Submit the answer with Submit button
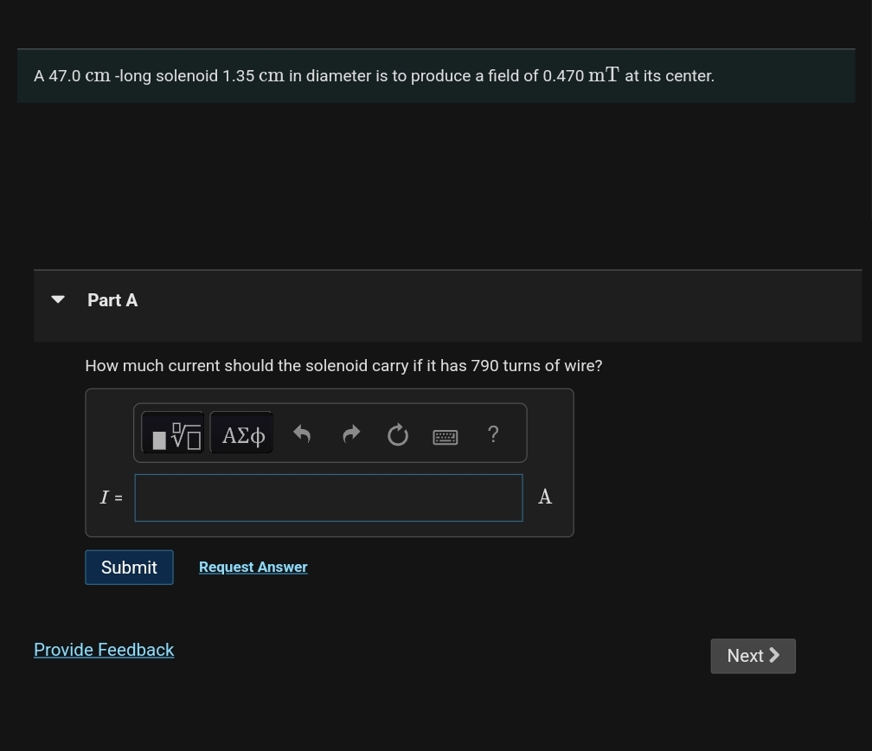 pos(129,568)
